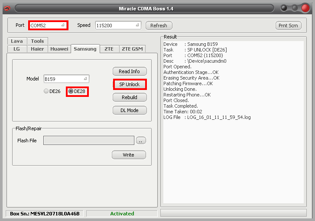Viewport: 315px width, 221px height.
Task: Open the ZTE tab
Action: 109,49
